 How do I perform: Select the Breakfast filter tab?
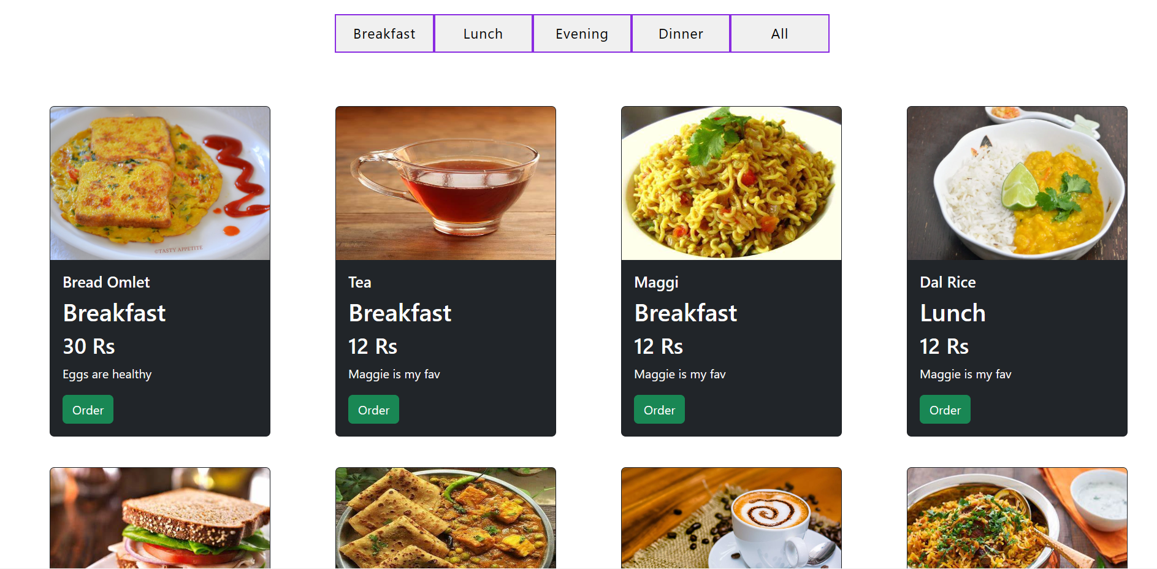384,34
